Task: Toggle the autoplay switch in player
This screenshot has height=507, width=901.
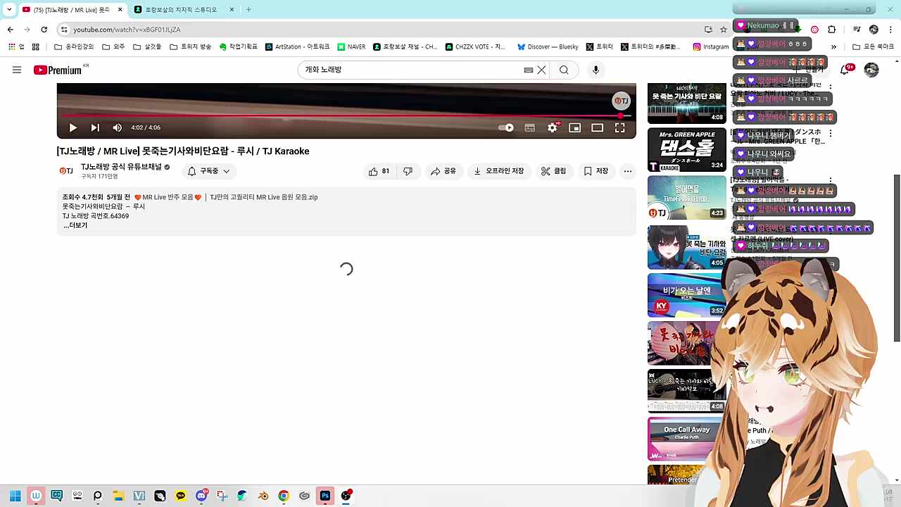Action: pos(506,127)
